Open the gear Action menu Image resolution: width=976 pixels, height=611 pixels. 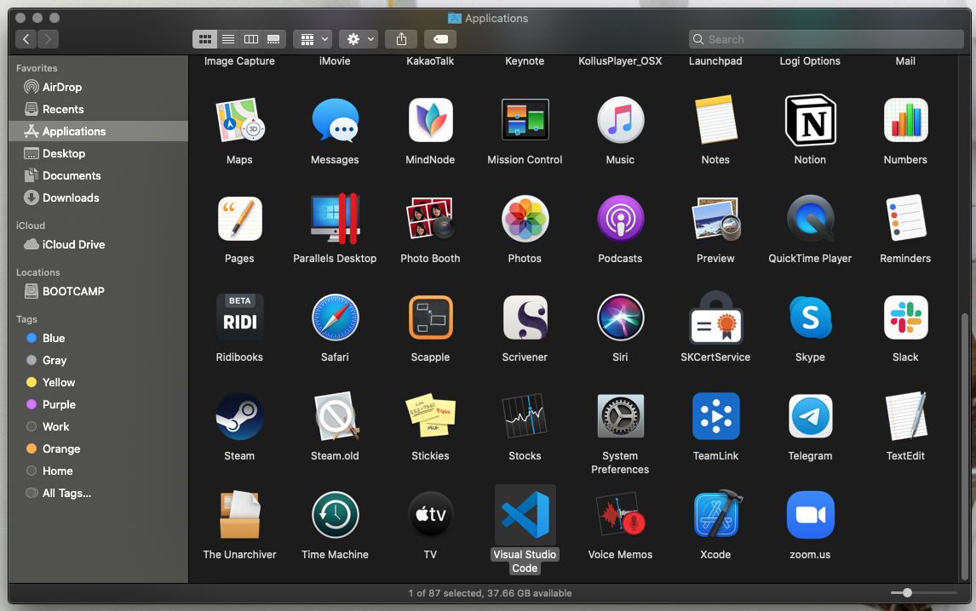359,39
